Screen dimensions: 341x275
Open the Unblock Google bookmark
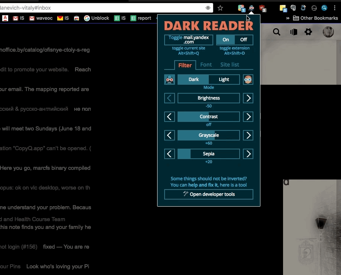pyautogui.click(x=97, y=18)
